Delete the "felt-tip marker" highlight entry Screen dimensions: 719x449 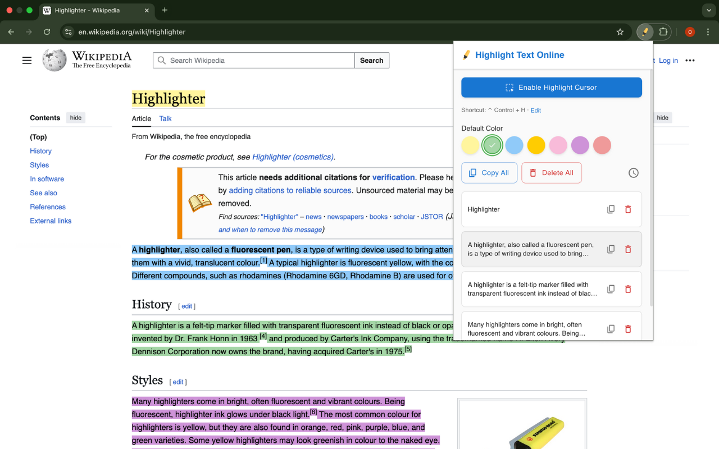pos(628,289)
